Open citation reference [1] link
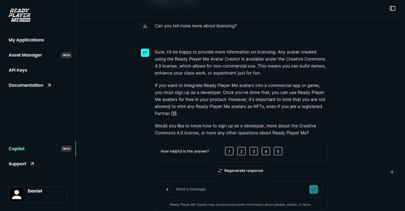Image resolution: width=405 pixels, height=211 pixels. 174,114
